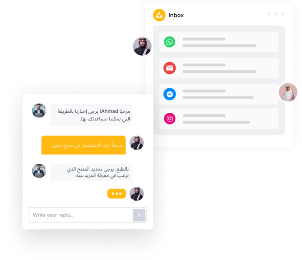Image resolution: width=302 pixels, height=260 pixels.
Task: Click the agent greeting message mentioning Ahmad
Action: click(x=91, y=115)
